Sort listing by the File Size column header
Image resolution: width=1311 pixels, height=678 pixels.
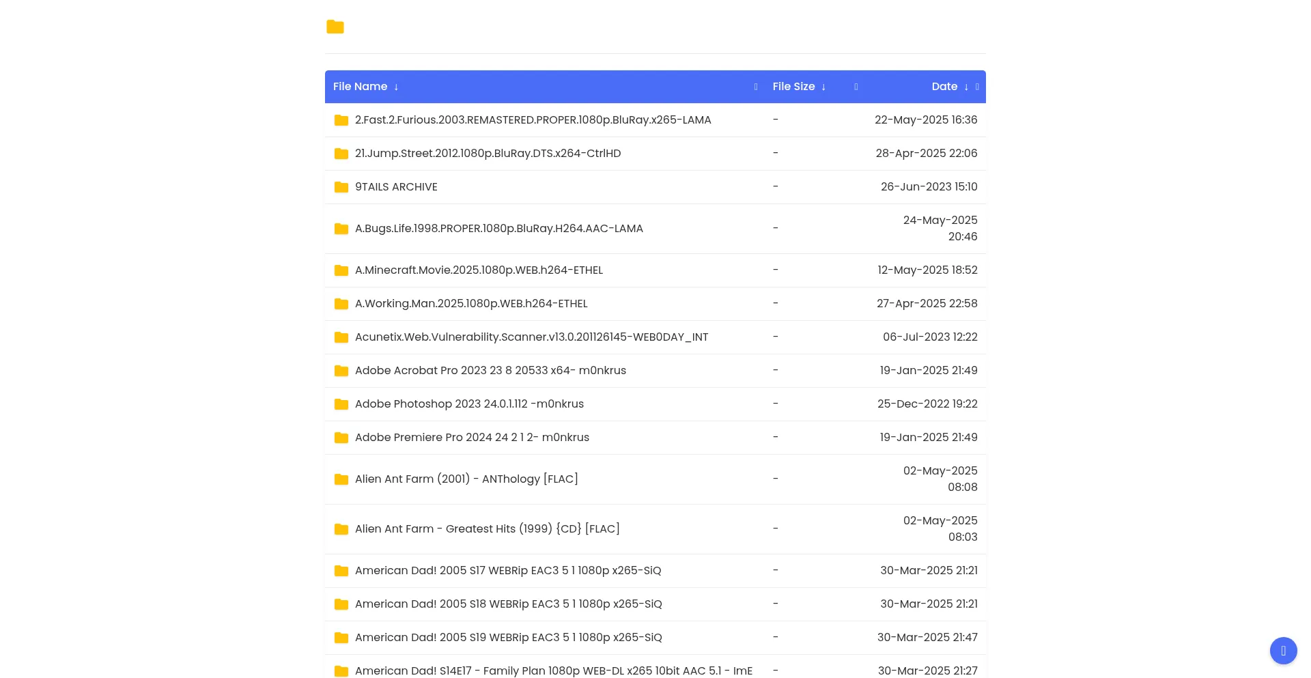793,87
